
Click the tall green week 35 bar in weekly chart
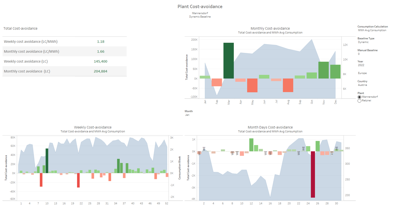118,166
